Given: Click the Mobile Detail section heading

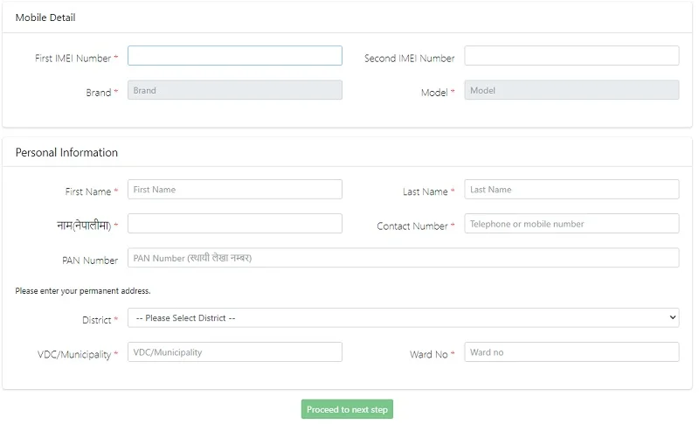Looking at the screenshot, I should [45, 17].
